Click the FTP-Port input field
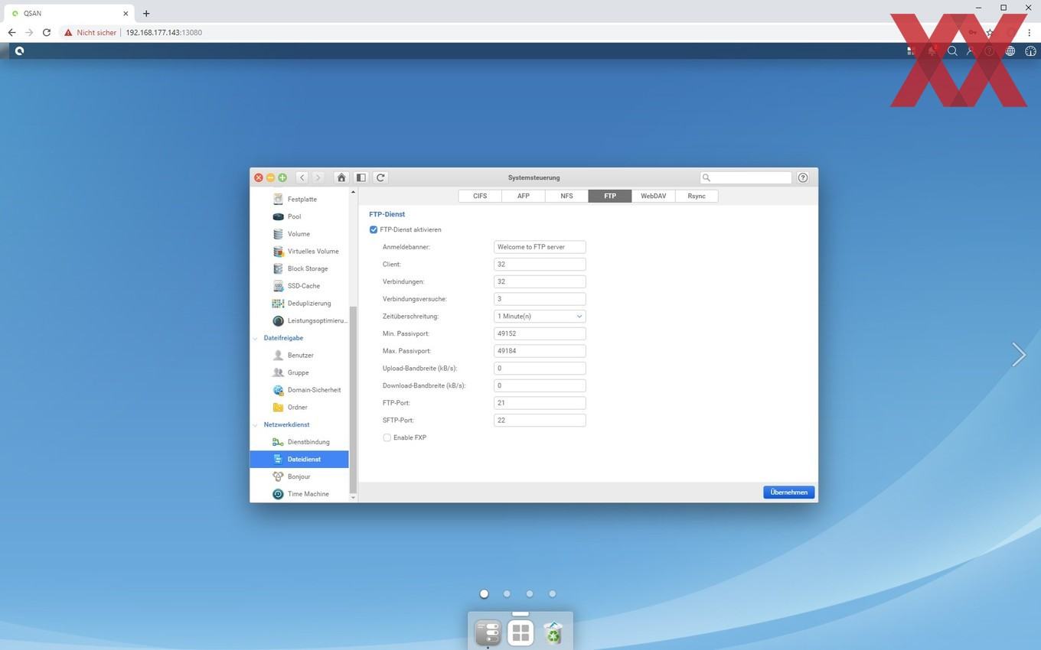 (x=540, y=403)
